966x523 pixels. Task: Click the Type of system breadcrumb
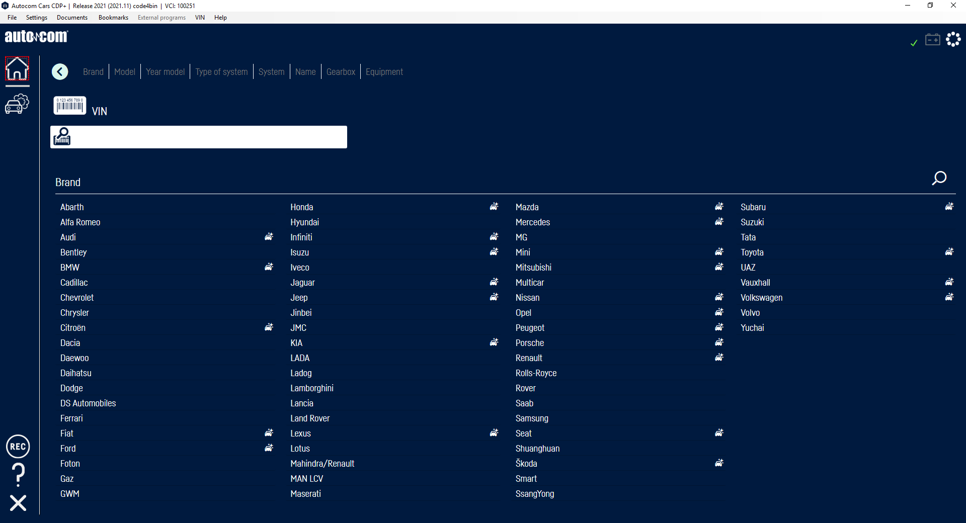[221, 72]
